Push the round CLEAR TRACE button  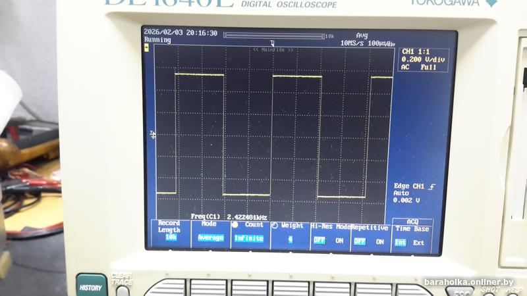pos(123,291)
